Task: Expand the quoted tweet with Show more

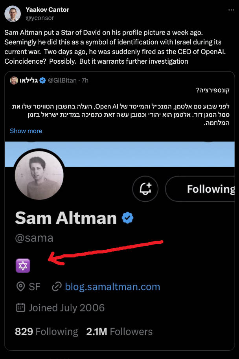Action: click(x=26, y=131)
